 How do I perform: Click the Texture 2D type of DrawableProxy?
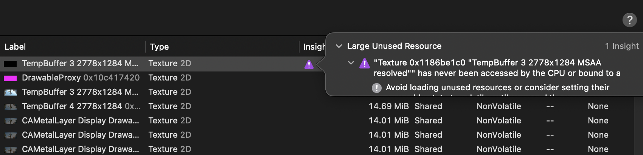pyautogui.click(x=169, y=78)
